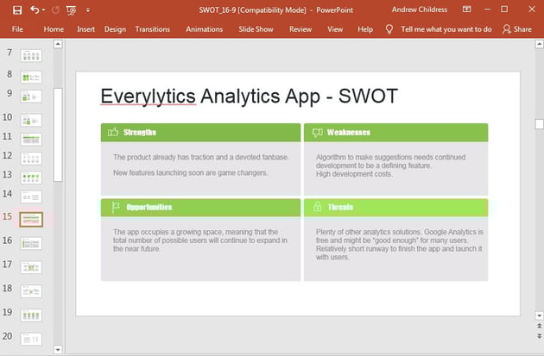
Task: Click the Share button
Action: 516,28
